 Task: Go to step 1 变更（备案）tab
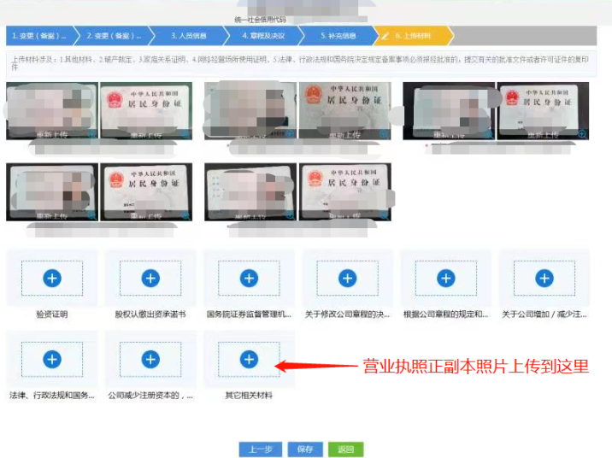(x=39, y=36)
